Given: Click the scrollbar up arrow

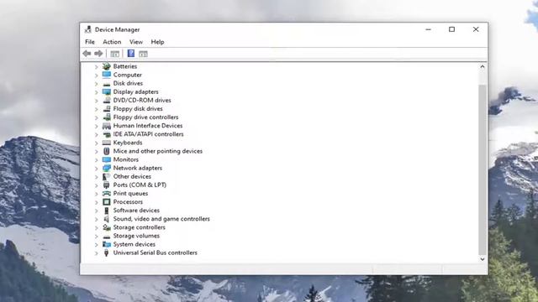Looking at the screenshot, I should (483, 66).
